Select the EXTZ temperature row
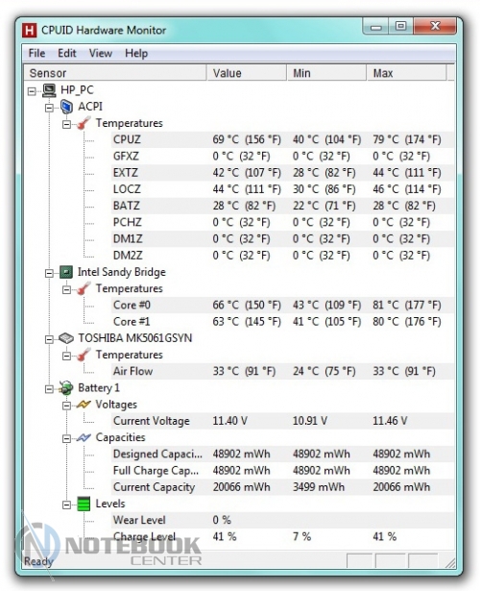The height and width of the screenshot is (591, 480). coord(282,173)
